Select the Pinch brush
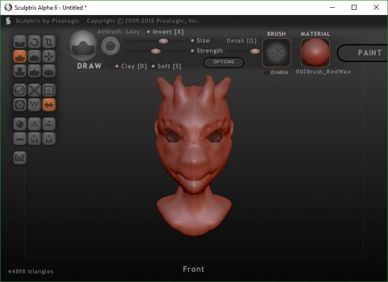 34,71
